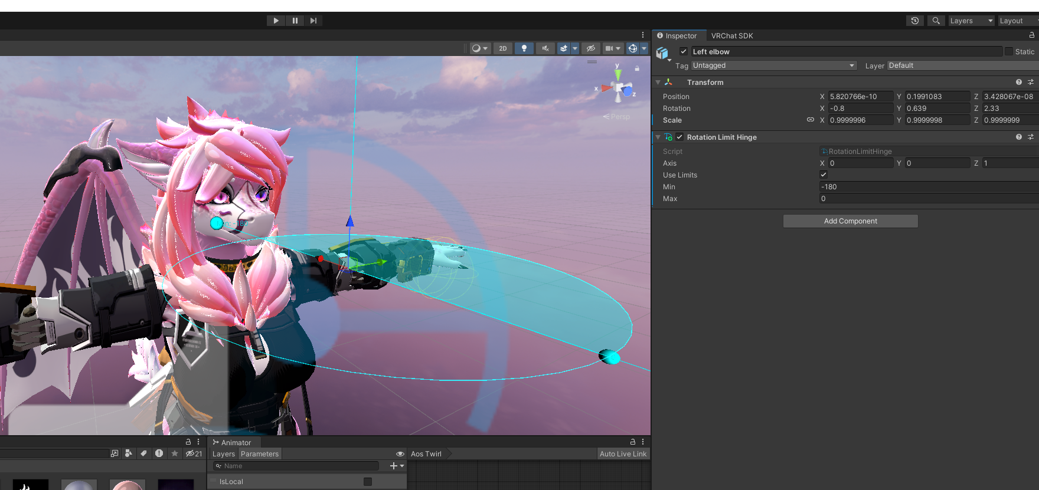Switch the Persp projection label in scene
The image size is (1039, 490).
tap(616, 117)
